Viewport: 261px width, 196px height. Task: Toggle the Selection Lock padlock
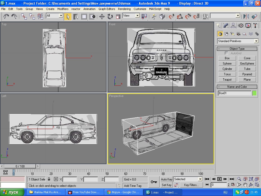49,179
